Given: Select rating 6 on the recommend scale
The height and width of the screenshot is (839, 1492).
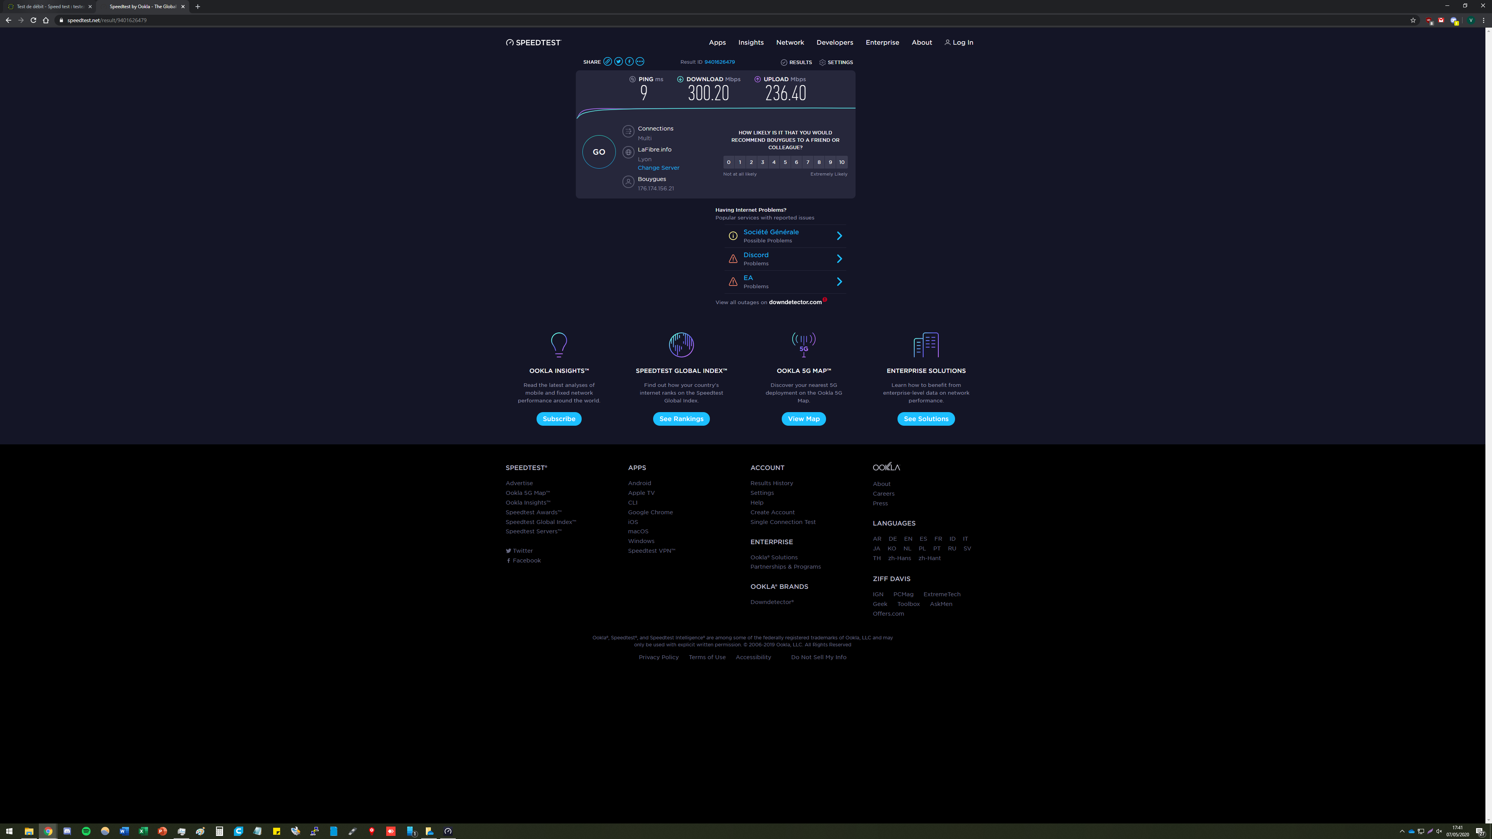Looking at the screenshot, I should (797, 162).
